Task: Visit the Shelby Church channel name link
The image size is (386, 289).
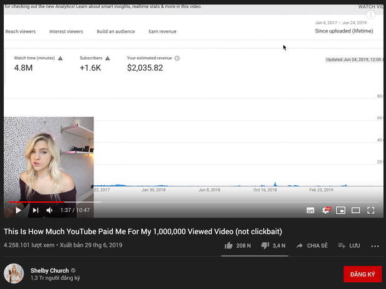Action: [x=49, y=271]
